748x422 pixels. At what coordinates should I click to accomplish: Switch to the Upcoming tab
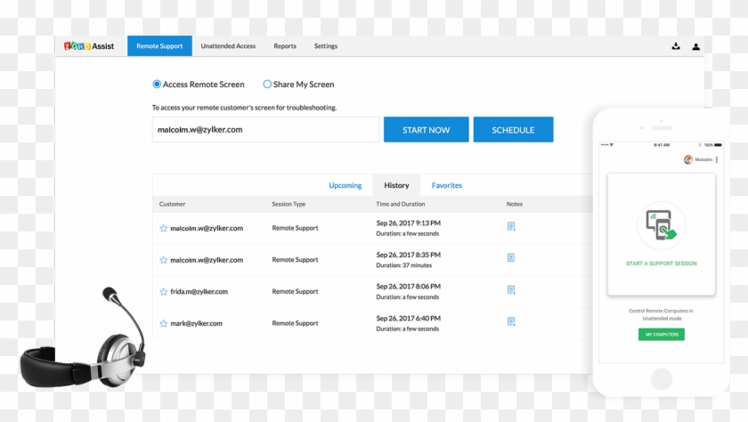(x=346, y=185)
